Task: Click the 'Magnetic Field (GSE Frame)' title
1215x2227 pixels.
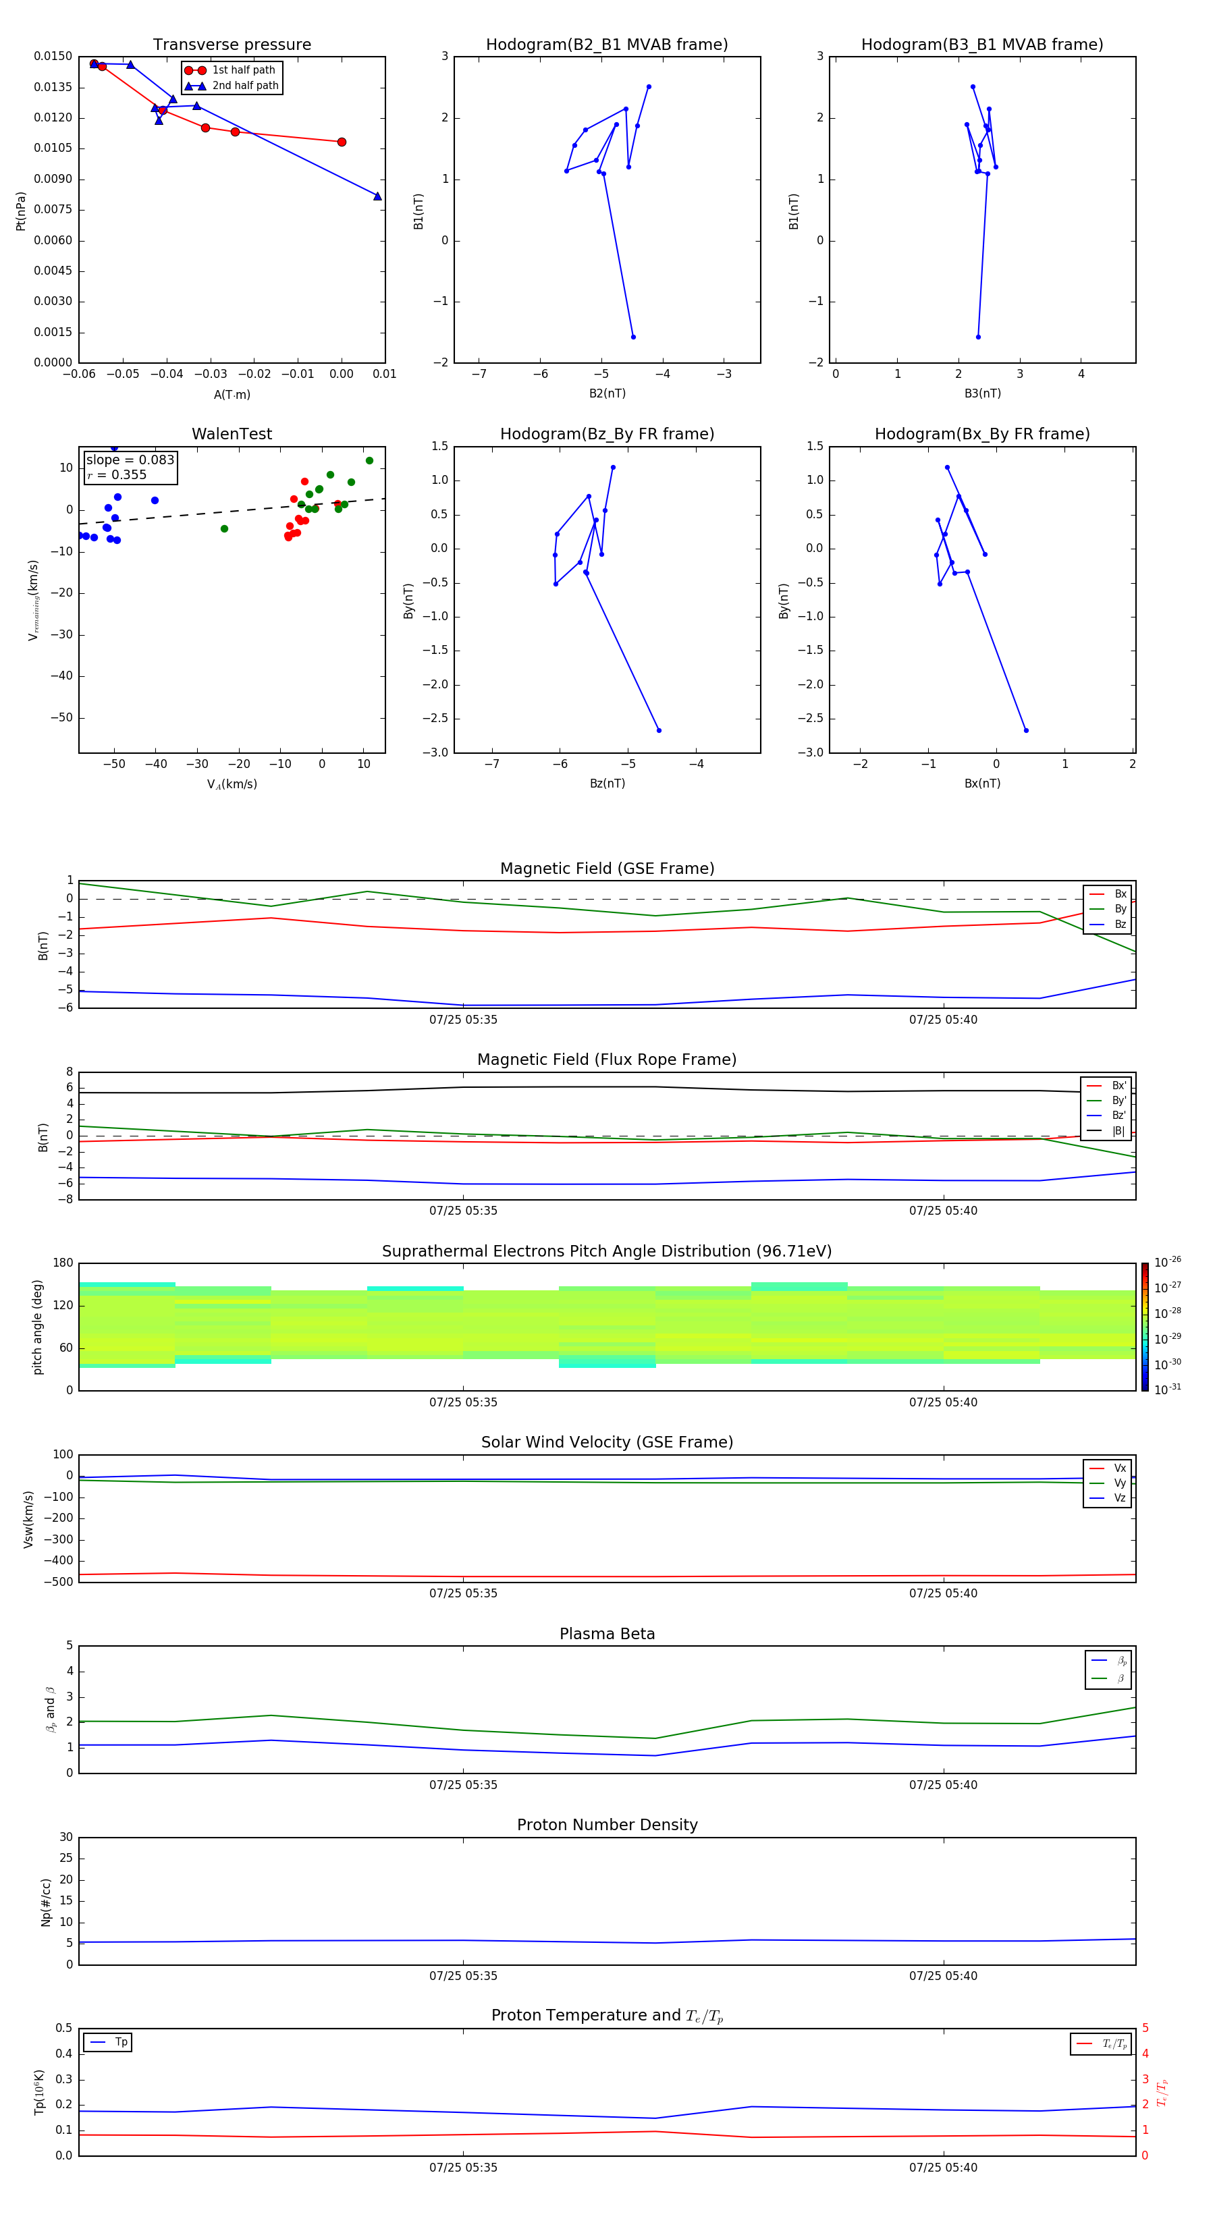Action: (607, 869)
